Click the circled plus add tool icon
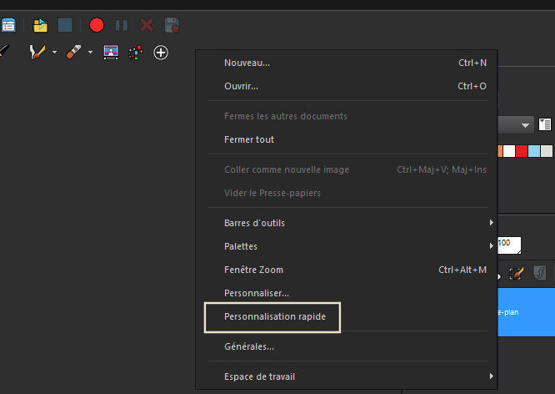Screen dimensions: 555x394 [161, 53]
